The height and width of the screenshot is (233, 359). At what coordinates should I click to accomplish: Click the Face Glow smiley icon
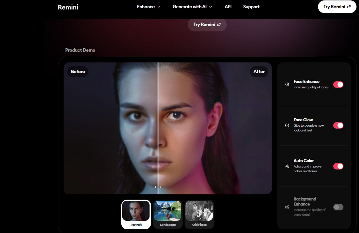(287, 125)
